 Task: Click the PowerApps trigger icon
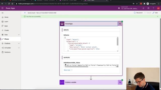pyautogui.click(x=62, y=24)
